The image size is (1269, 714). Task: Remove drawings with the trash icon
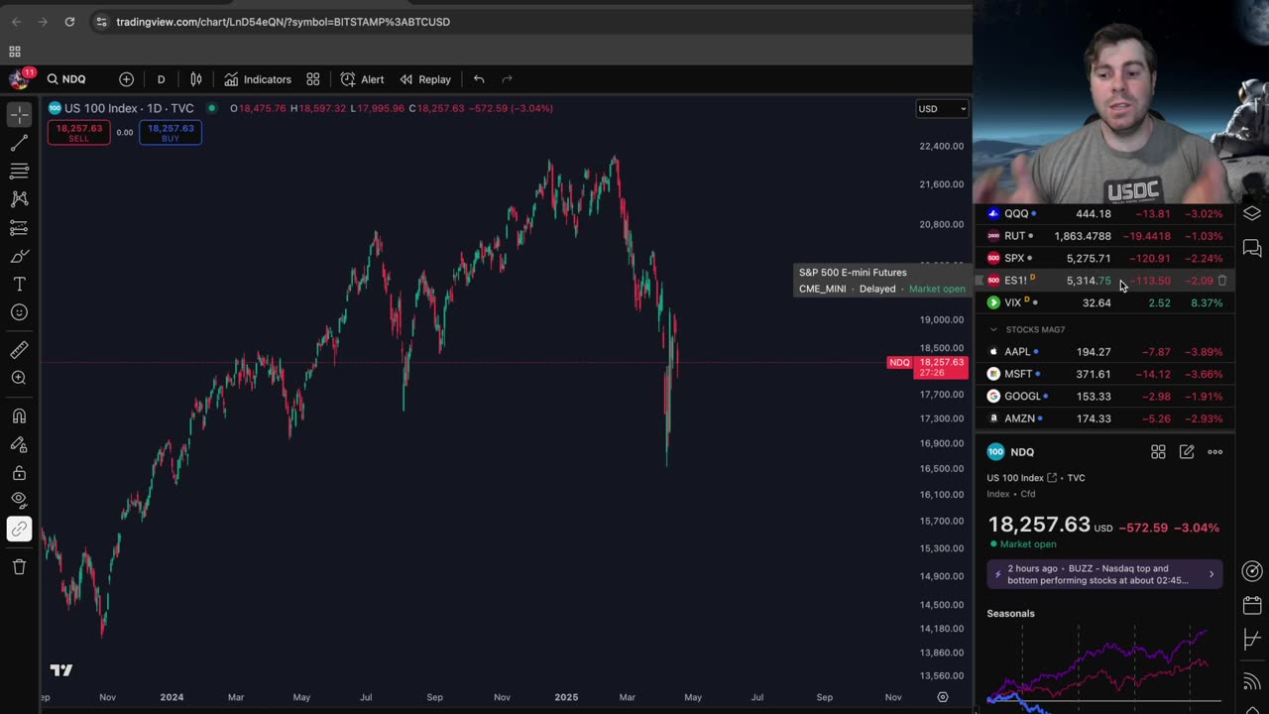19,567
